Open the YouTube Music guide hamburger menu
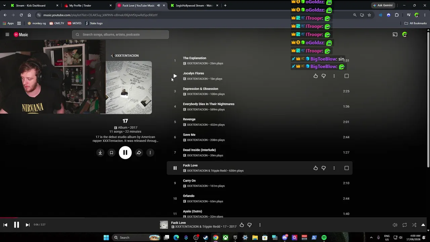Viewport: 430px width, 242px height. (x=7, y=35)
